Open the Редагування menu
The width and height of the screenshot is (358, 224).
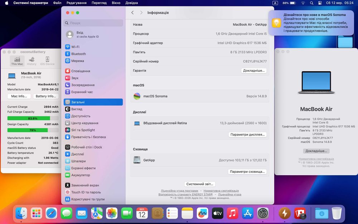pyautogui.click(x=77, y=3)
